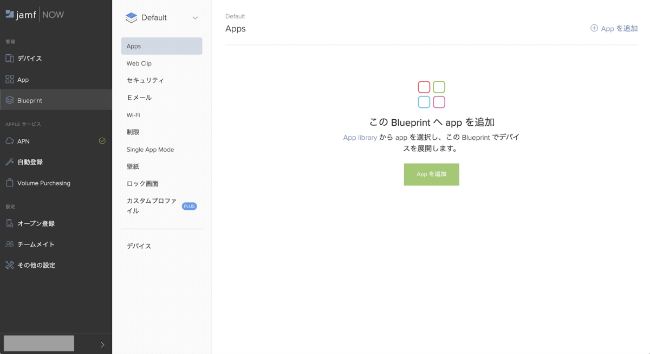Image resolution: width=650 pixels, height=354 pixels.
Task: Select the 制限 tab
Action: [161, 132]
